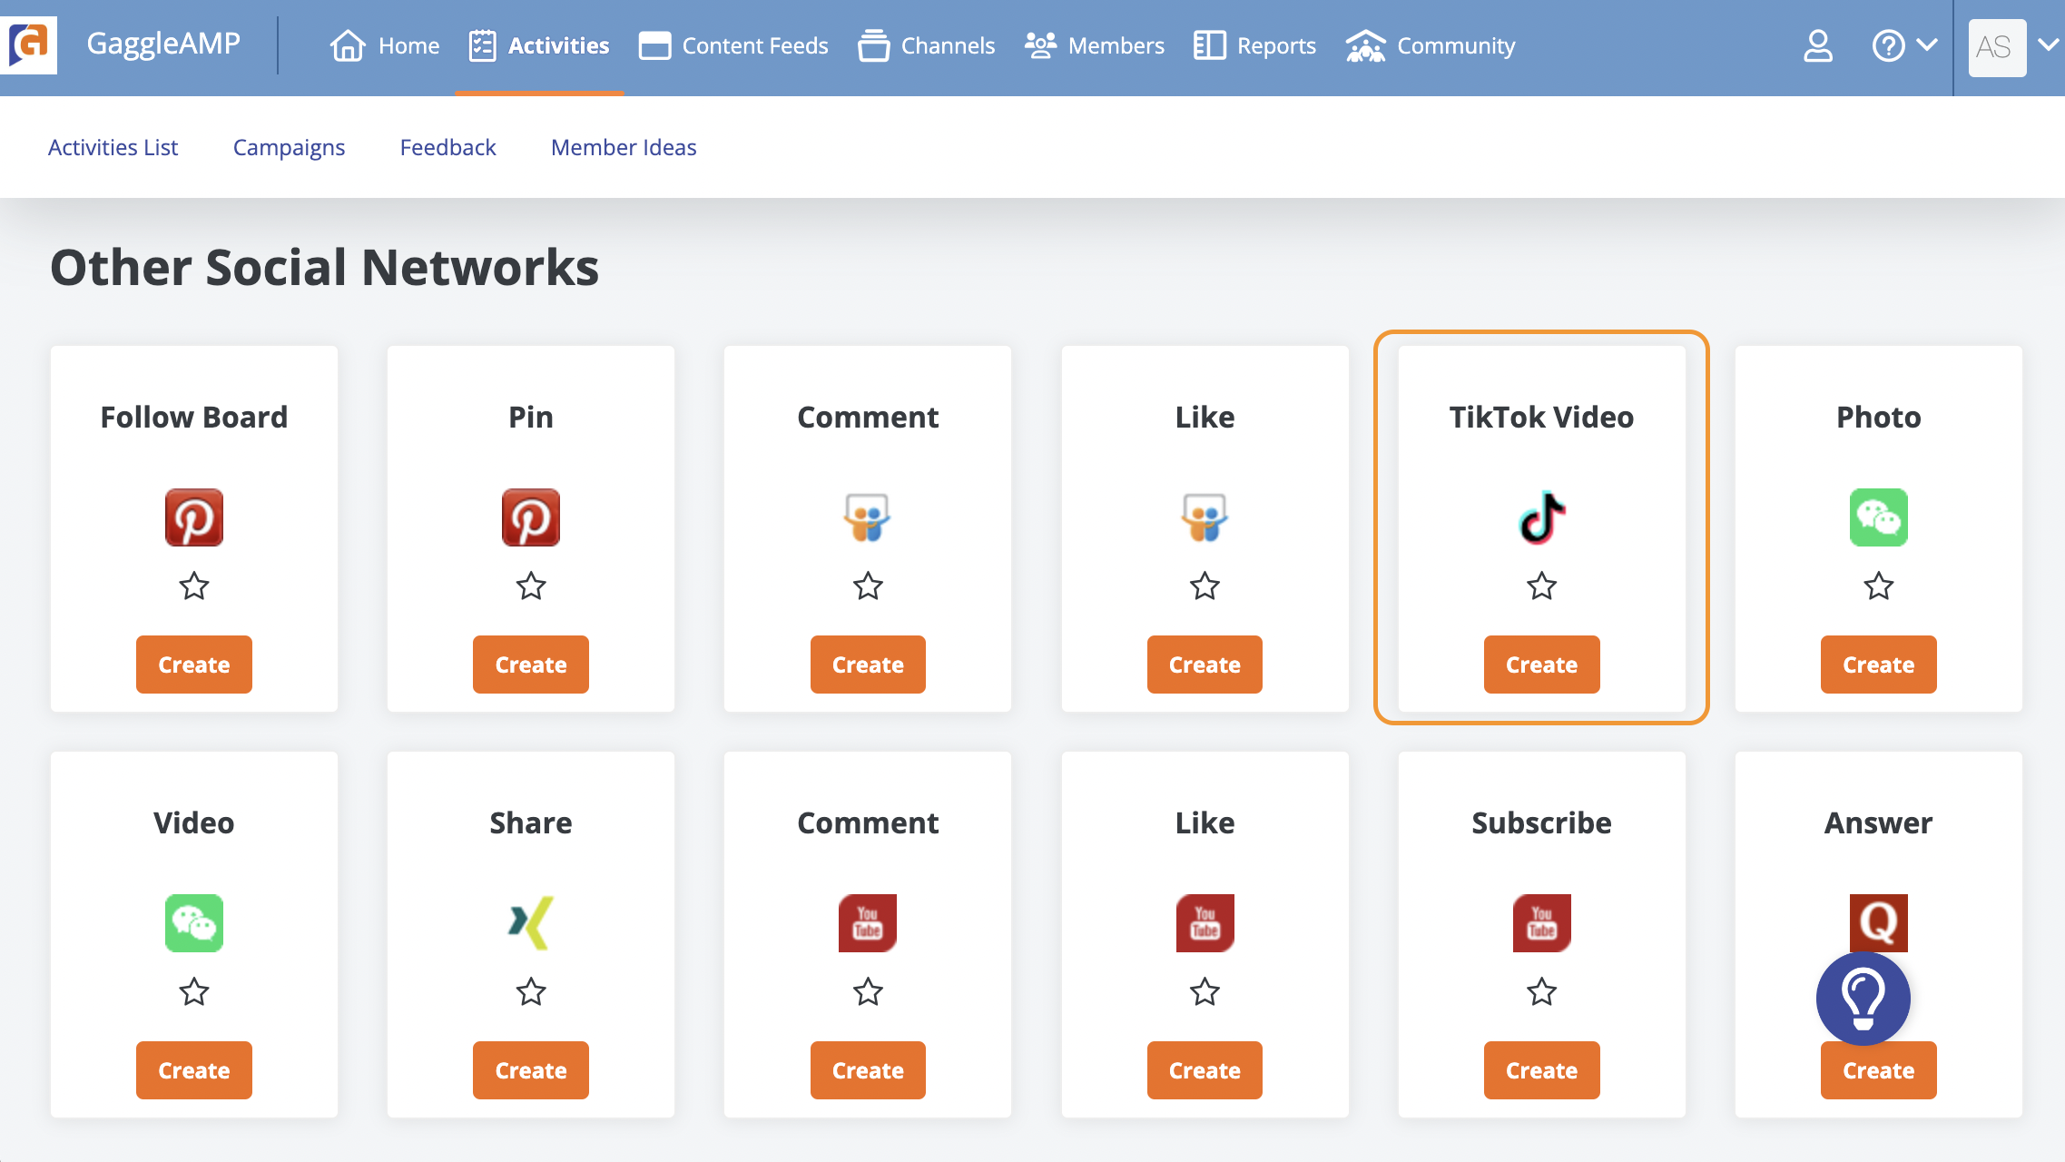Create a Quora Answer activity
2065x1162 pixels.
[x=1879, y=1070]
